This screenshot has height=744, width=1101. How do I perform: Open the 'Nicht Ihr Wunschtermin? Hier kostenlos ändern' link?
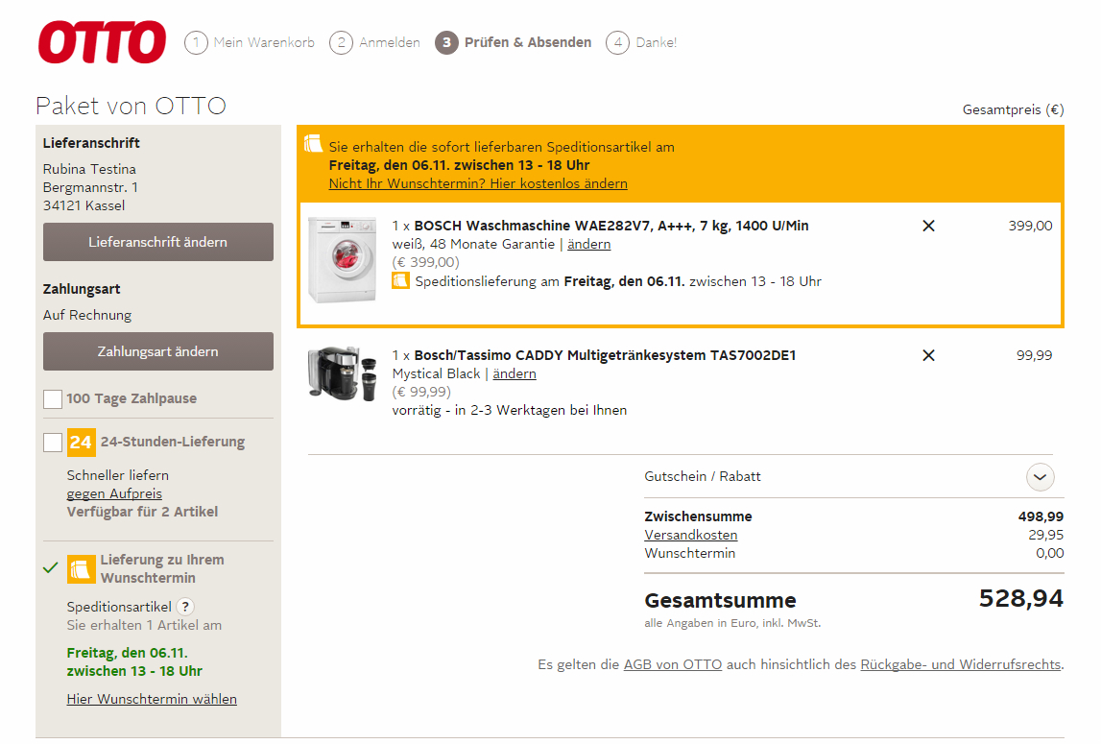(478, 184)
